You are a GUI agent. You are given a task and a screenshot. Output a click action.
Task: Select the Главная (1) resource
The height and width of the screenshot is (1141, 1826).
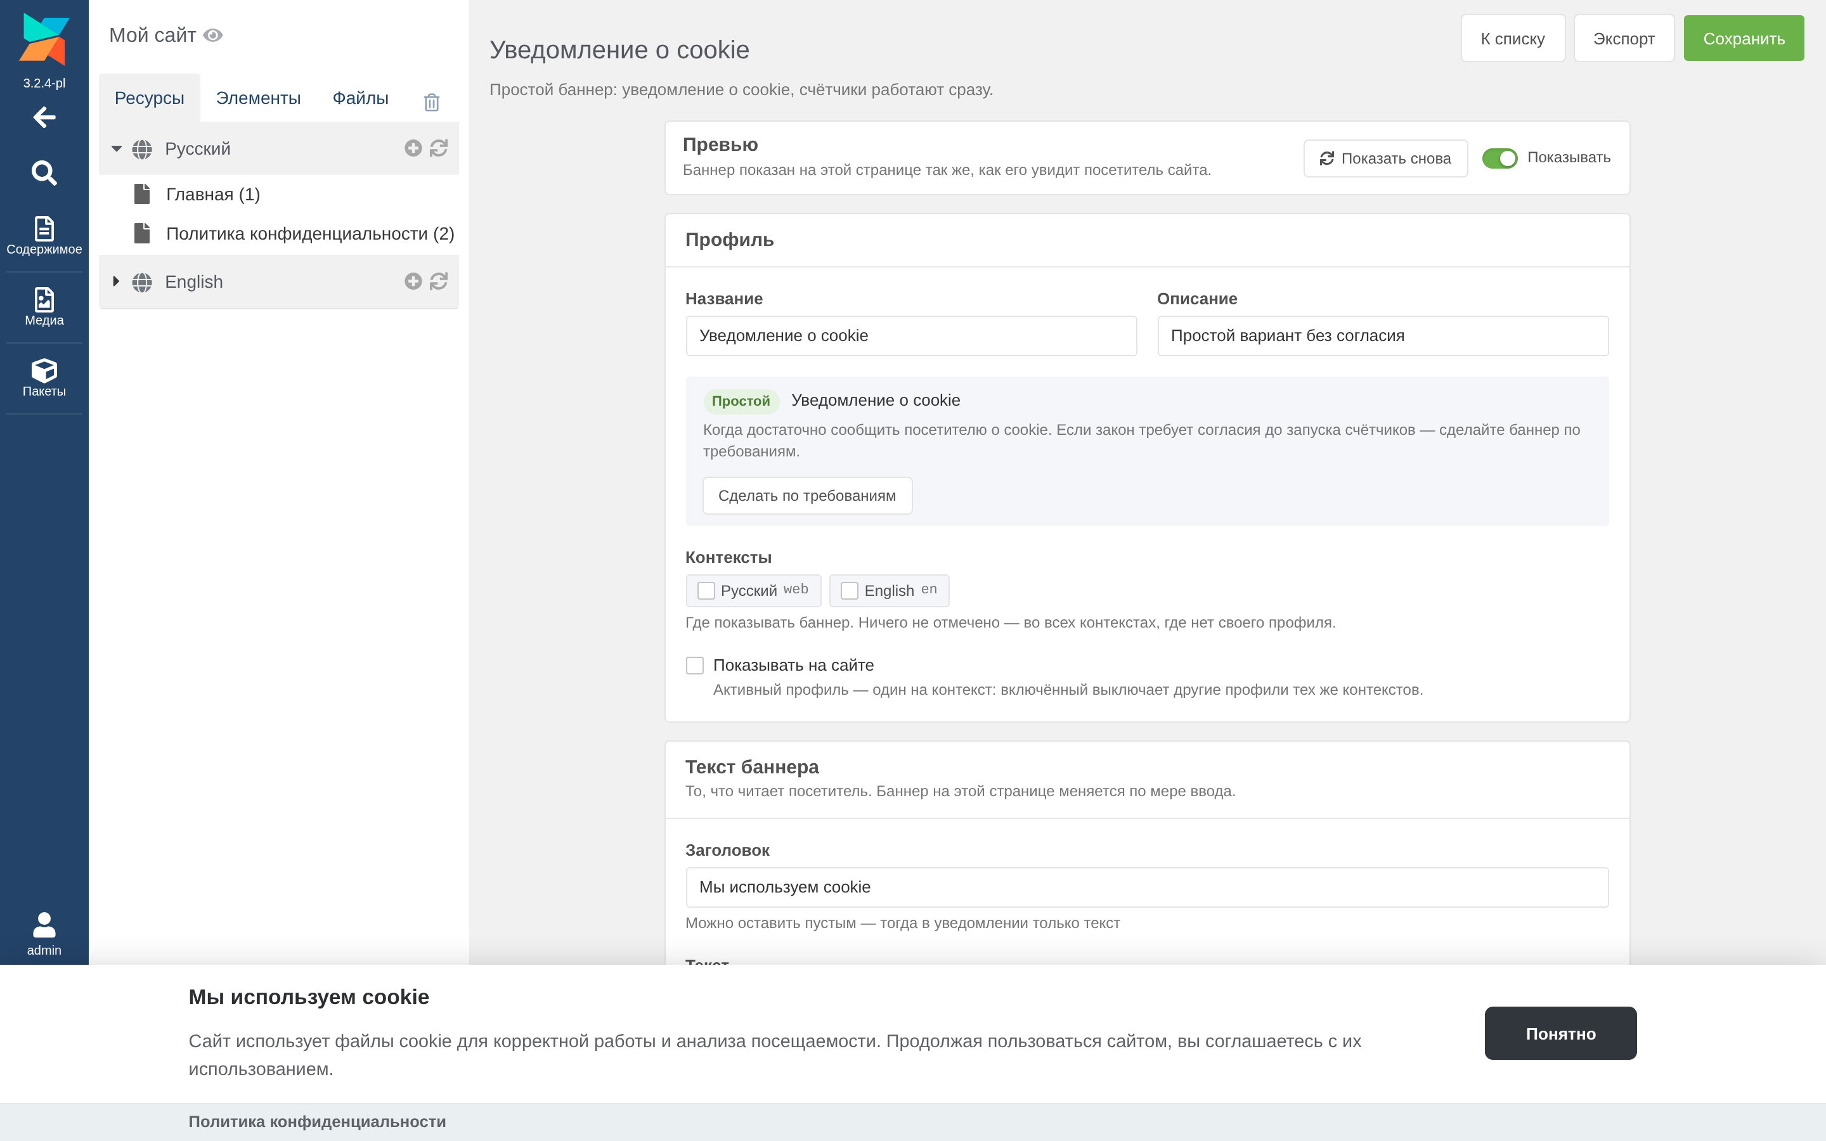point(213,195)
